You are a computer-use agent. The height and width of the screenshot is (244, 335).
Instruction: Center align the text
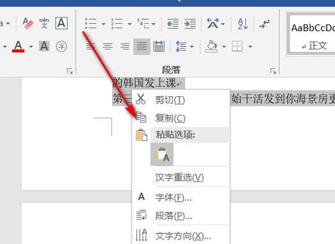(x=108, y=46)
